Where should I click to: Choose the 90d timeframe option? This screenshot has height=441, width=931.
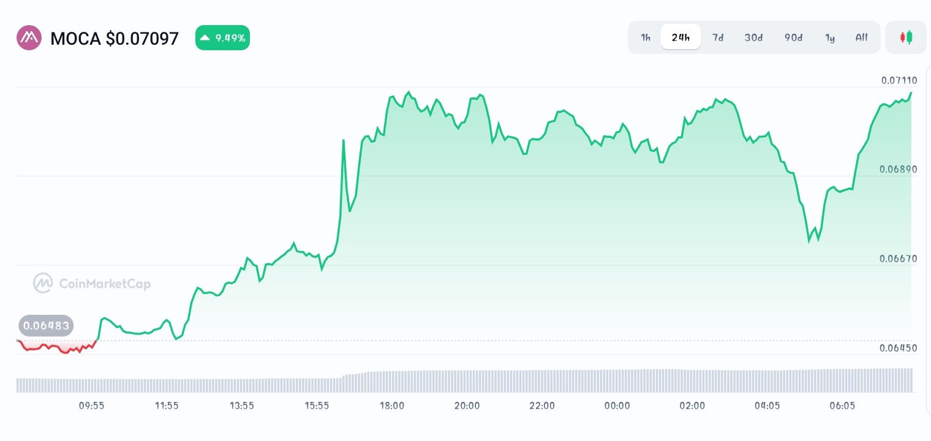(793, 37)
